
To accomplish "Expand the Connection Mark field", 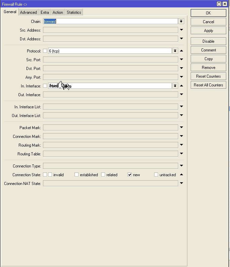I will tap(181, 136).
